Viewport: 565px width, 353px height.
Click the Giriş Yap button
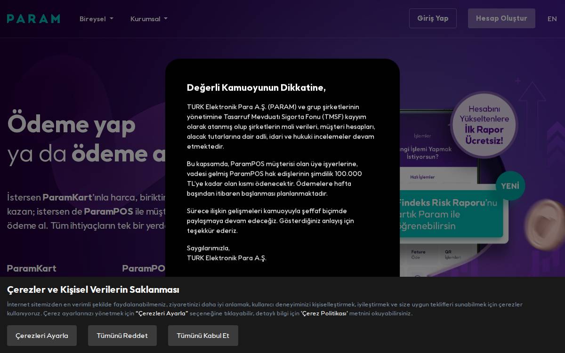[x=433, y=18]
